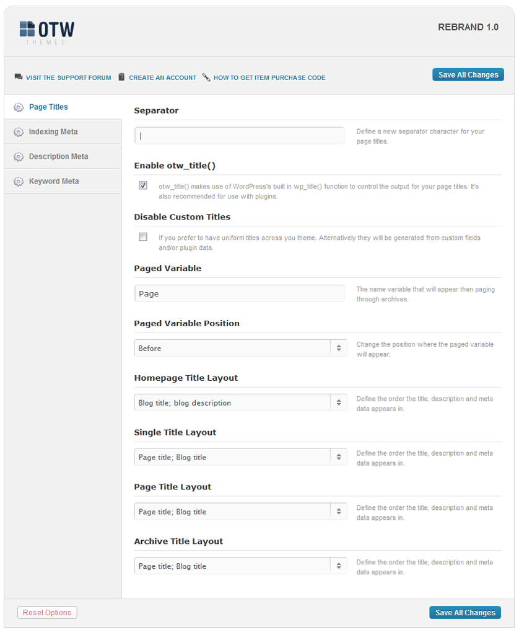Image resolution: width=519 pixels, height=632 pixels.
Task: Click the gear icon beside Description Meta
Action: [x=19, y=157]
